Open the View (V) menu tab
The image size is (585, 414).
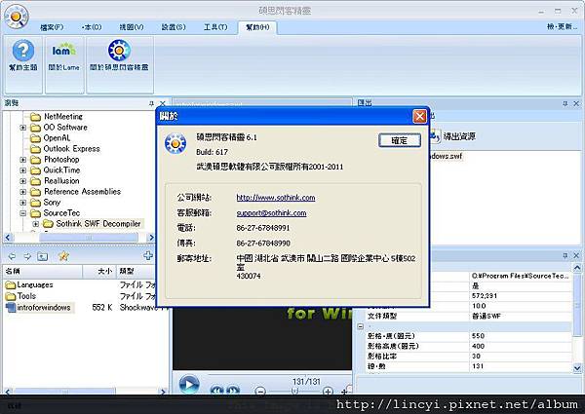[x=132, y=27]
